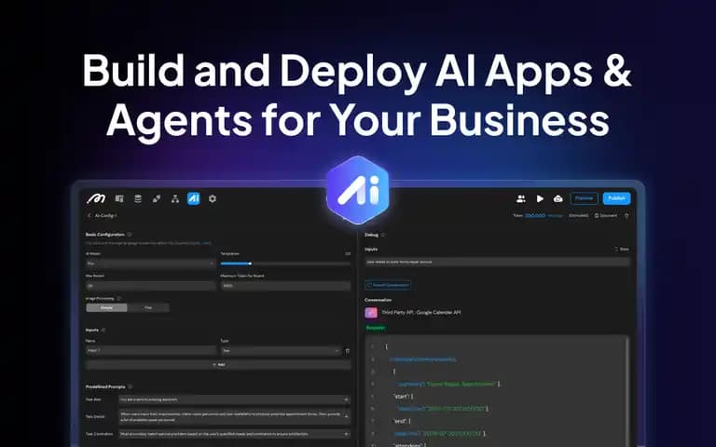Image resolution: width=716 pixels, height=447 pixels.
Task: Click the Task Details prompt field
Action: 234,416
